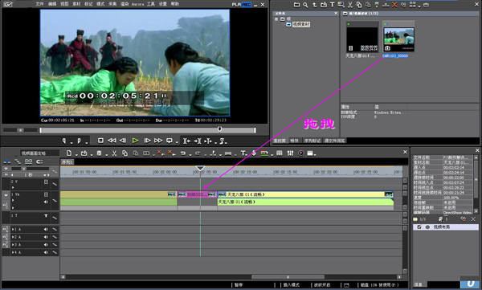This screenshot has width=482, height=290.
Task: Open dropdown arrow next to bin view icon
Action: (419, 6)
